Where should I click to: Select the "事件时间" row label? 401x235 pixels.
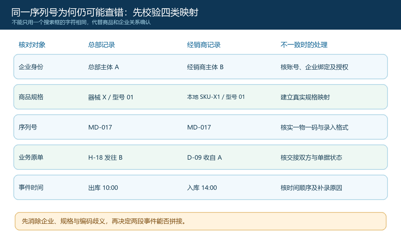(31, 187)
